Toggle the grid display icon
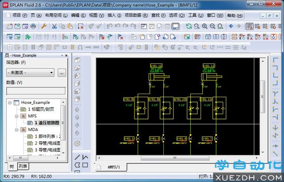 [168, 27]
